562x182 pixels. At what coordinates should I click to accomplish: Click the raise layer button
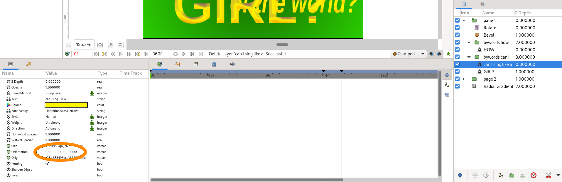(x=475, y=175)
